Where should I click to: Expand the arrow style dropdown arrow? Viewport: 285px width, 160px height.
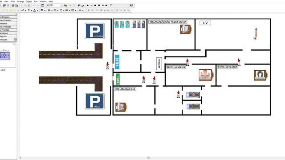[x=64, y=10]
